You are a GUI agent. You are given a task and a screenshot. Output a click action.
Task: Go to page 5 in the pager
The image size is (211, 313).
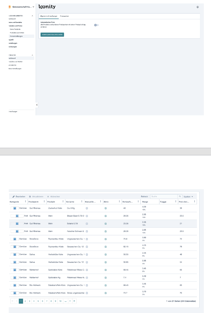click(x=38, y=301)
